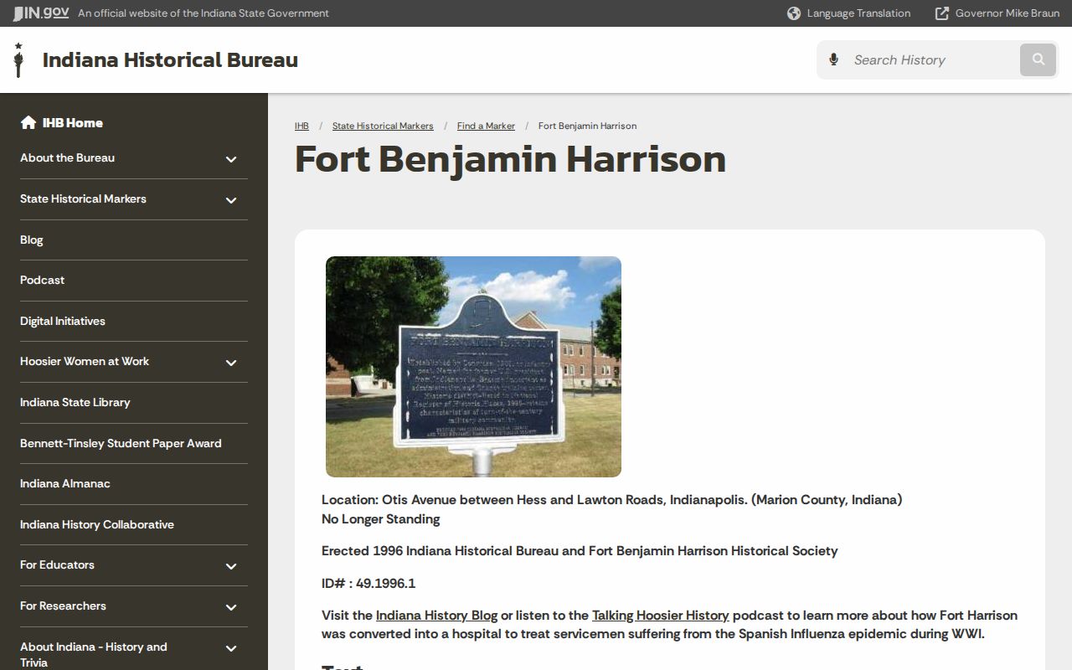Image resolution: width=1072 pixels, height=670 pixels.
Task: Open the Indiana History Blog link
Action: click(x=436, y=615)
